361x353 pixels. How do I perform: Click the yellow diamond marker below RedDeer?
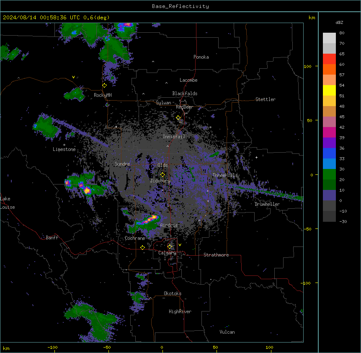(x=178, y=118)
